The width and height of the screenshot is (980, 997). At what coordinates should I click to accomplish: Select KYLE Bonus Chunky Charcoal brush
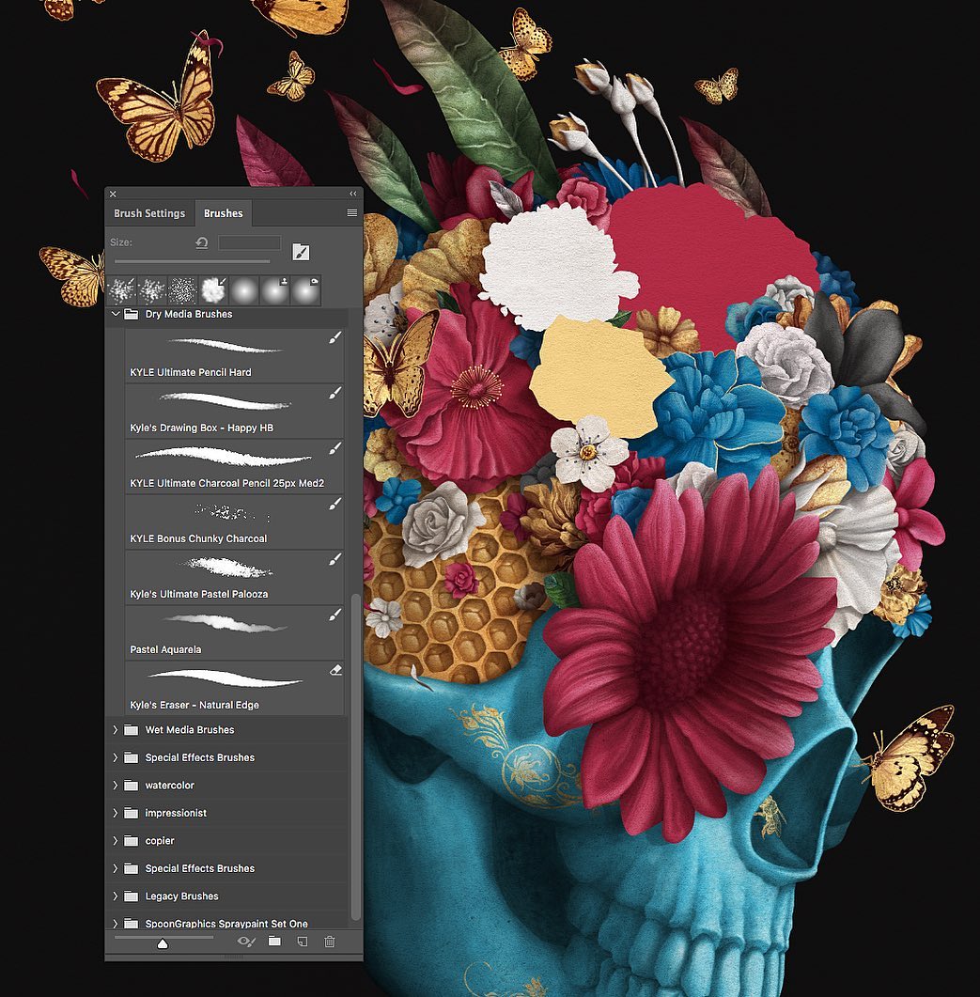pos(234,522)
